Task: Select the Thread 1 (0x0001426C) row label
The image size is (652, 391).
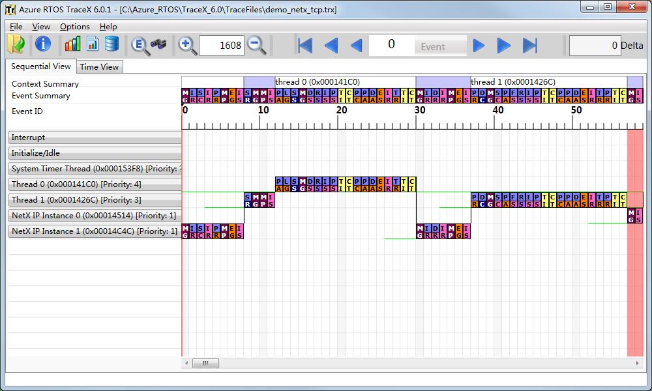Action: pyautogui.click(x=95, y=200)
